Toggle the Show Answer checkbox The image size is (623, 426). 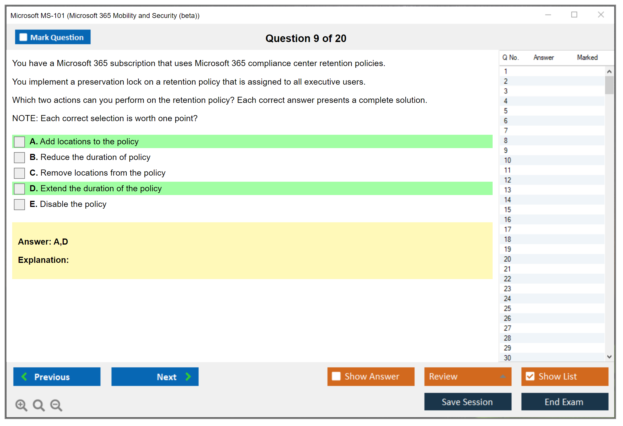pos(336,376)
